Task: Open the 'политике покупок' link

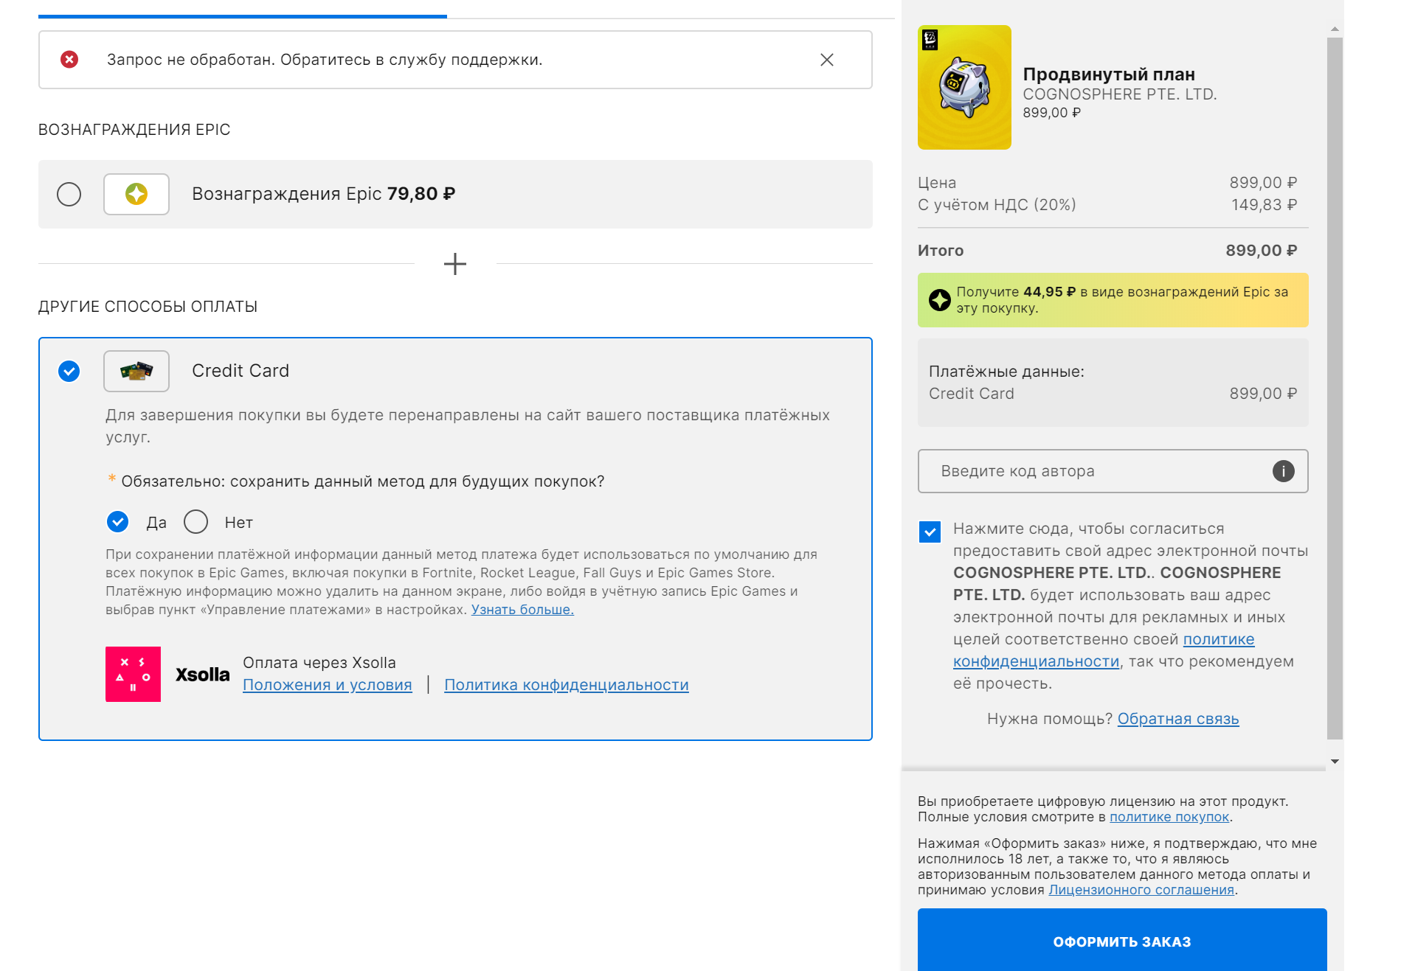Action: pos(1169,817)
